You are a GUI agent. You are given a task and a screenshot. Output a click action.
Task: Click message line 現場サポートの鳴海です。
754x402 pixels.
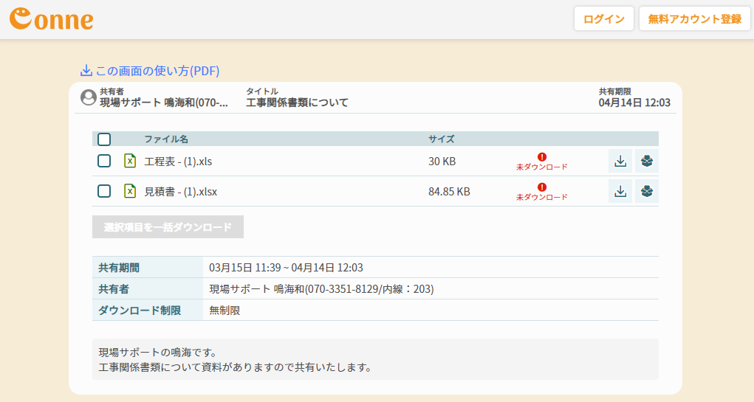click(x=158, y=353)
